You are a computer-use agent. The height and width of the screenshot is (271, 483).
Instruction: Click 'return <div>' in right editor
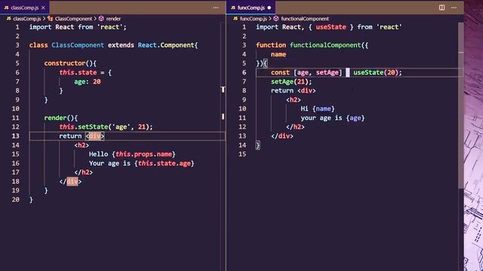click(x=294, y=90)
